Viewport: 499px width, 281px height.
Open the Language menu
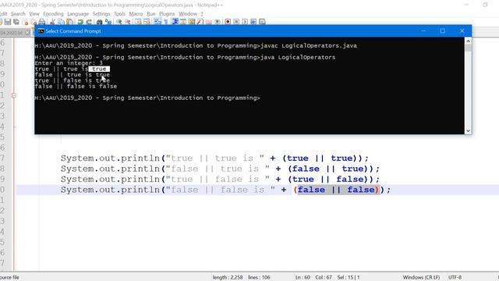point(78,14)
